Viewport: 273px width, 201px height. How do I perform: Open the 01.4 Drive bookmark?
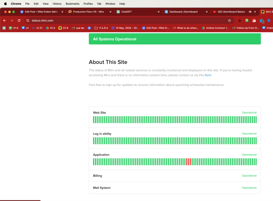(50, 28)
